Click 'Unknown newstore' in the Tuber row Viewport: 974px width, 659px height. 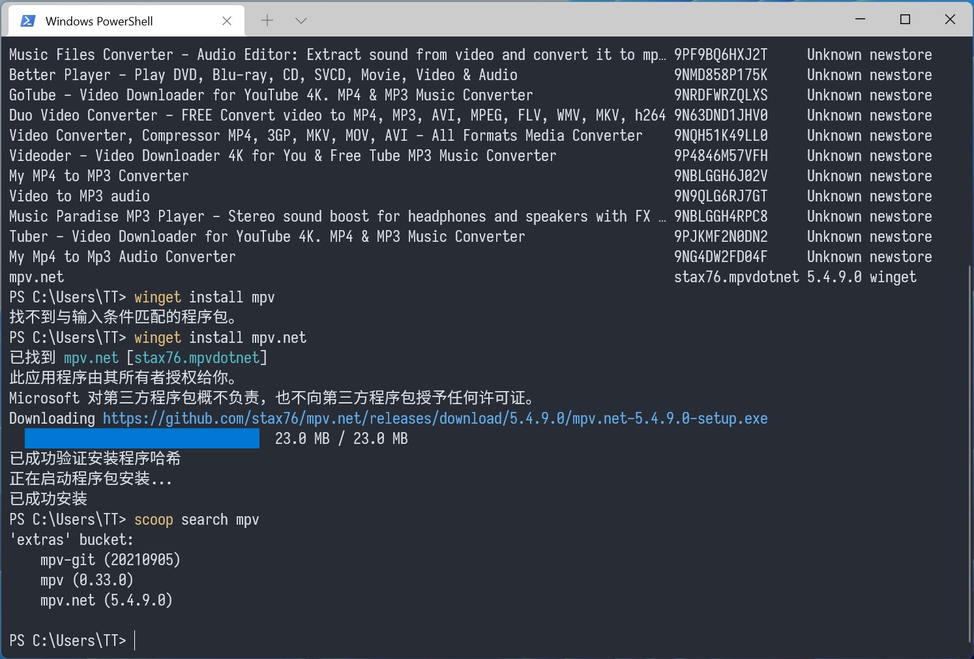point(870,237)
